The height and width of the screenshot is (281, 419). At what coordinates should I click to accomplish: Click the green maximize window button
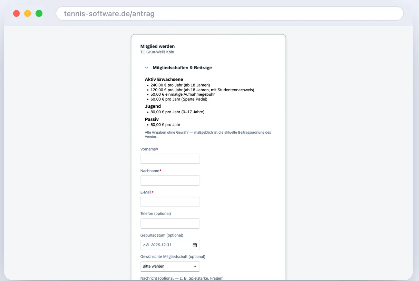coord(39,13)
